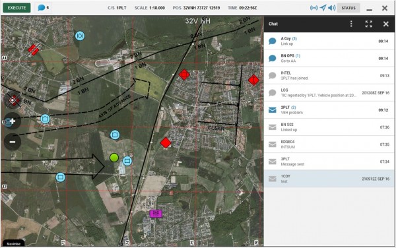Click the BN OPS chat bubble icon

(272, 58)
